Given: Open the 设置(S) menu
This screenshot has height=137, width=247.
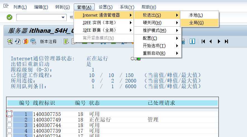Looking at the screenshot, I should [106, 7].
